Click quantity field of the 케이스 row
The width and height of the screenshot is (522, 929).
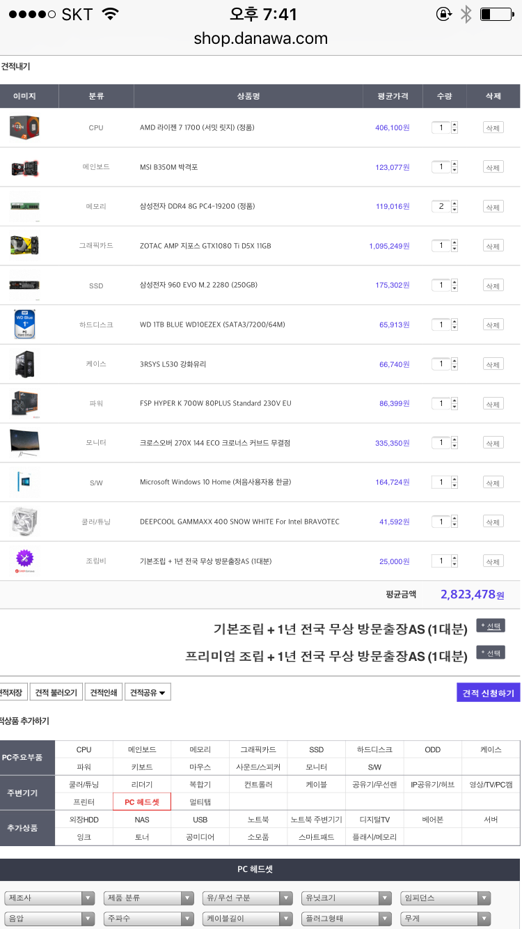click(441, 364)
